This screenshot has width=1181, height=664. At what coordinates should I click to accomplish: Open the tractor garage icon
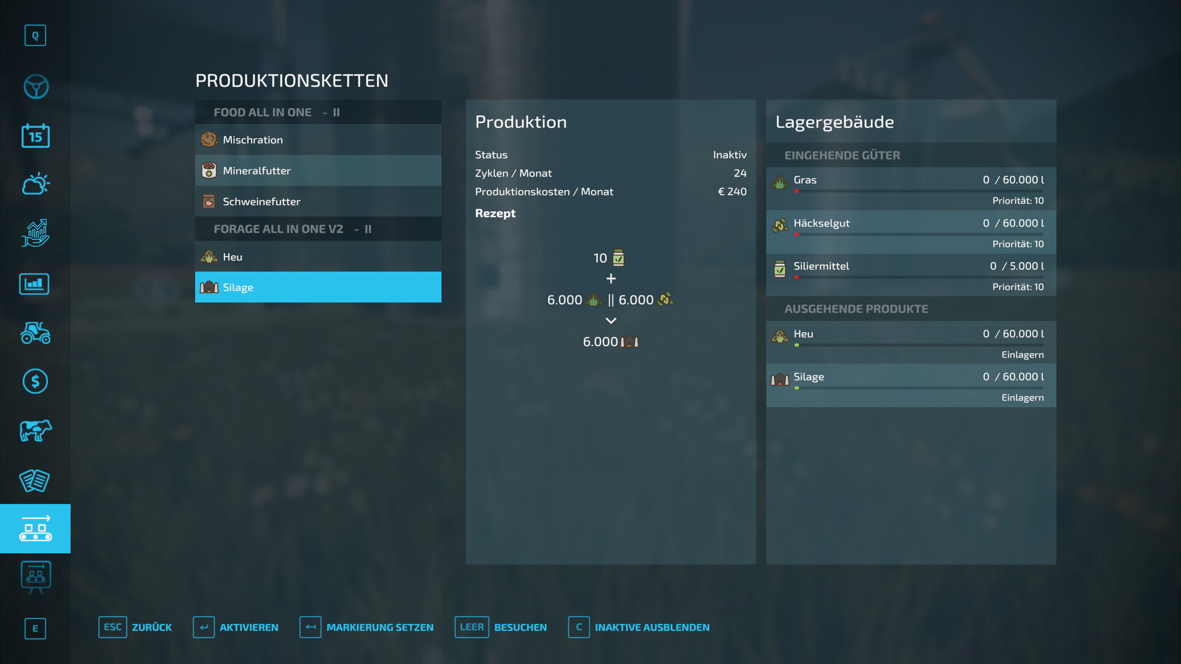point(36,333)
